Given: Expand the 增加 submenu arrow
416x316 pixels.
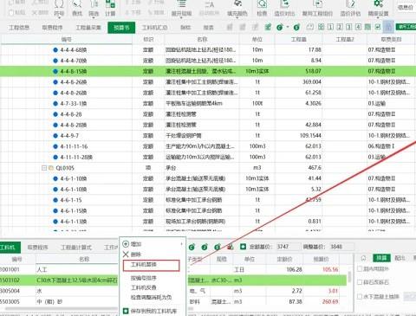Looking at the screenshot, I should (x=182, y=244).
